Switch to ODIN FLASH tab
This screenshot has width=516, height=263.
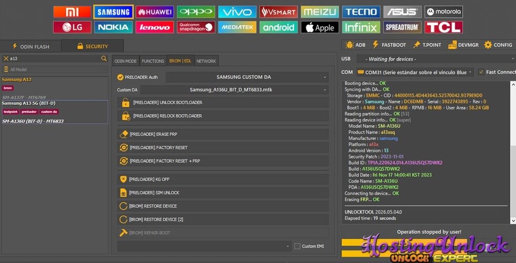coord(31,46)
